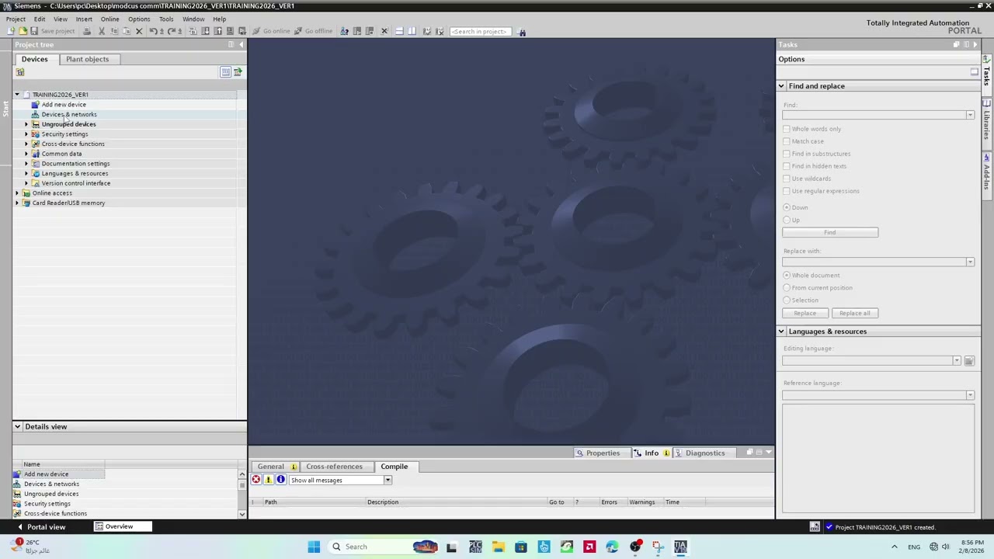
Task: Select Version control interface tree item
Action: [x=75, y=183]
